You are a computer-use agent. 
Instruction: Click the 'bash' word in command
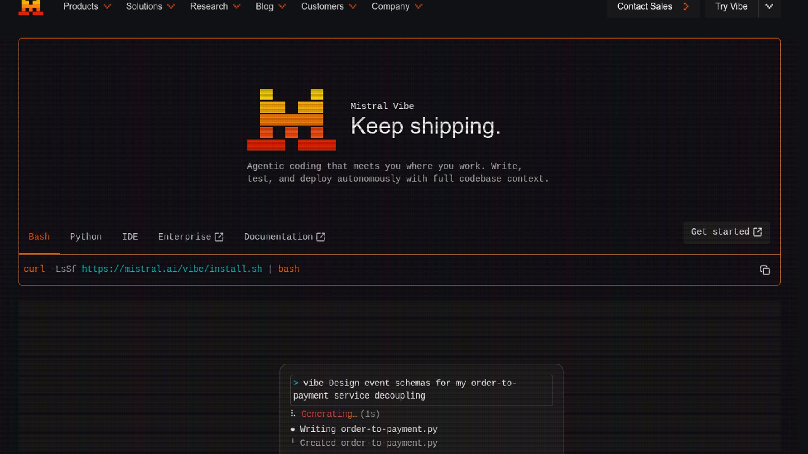289,269
